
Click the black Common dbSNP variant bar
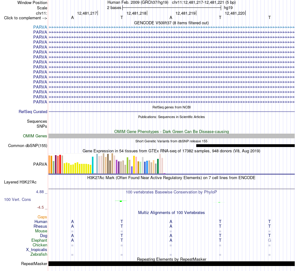click(245, 146)
